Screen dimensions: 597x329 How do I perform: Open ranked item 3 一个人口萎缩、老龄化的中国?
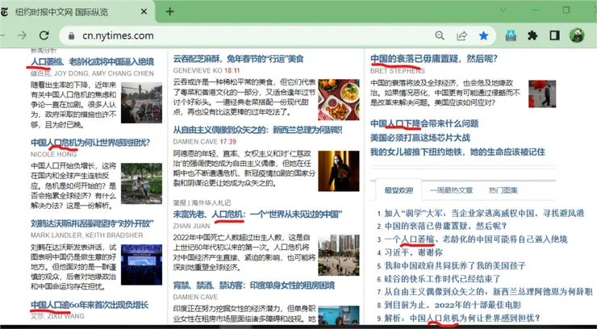(476, 239)
